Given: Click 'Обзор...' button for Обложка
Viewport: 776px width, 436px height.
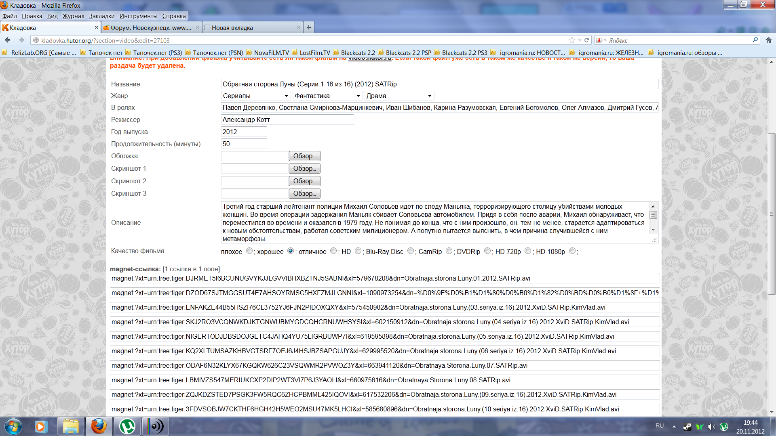Looking at the screenshot, I should pos(305,156).
